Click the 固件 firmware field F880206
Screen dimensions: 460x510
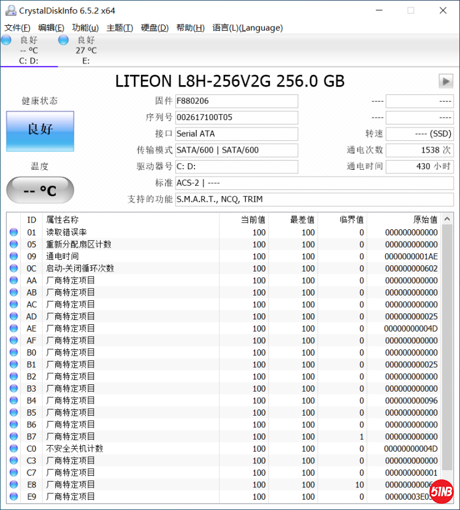pyautogui.click(x=236, y=101)
